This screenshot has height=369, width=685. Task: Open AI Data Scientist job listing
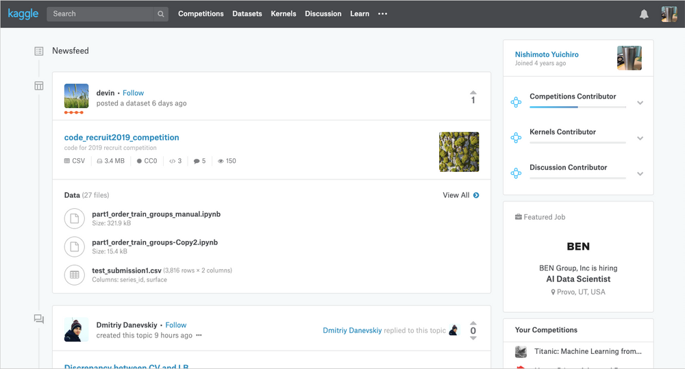[x=578, y=279]
